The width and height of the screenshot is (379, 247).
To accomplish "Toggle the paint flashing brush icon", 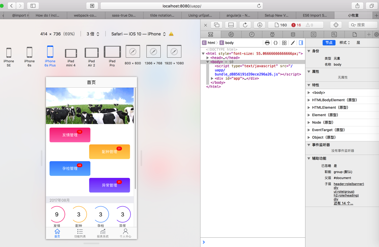I will tap(293, 43).
